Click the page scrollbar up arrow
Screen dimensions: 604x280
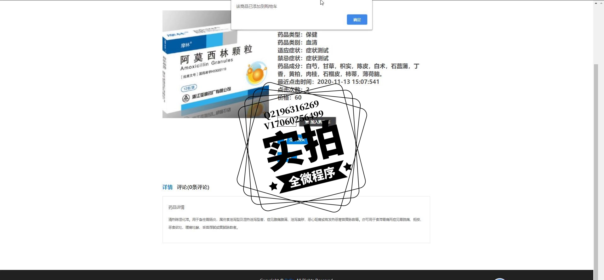596,3
